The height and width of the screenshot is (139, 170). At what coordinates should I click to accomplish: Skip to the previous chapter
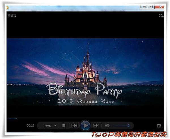74,125
